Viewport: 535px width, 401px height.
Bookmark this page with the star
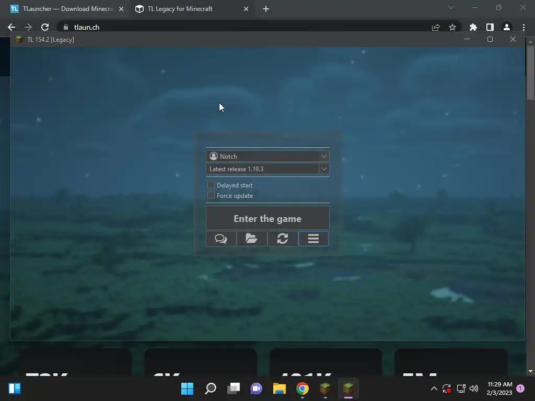click(x=452, y=27)
